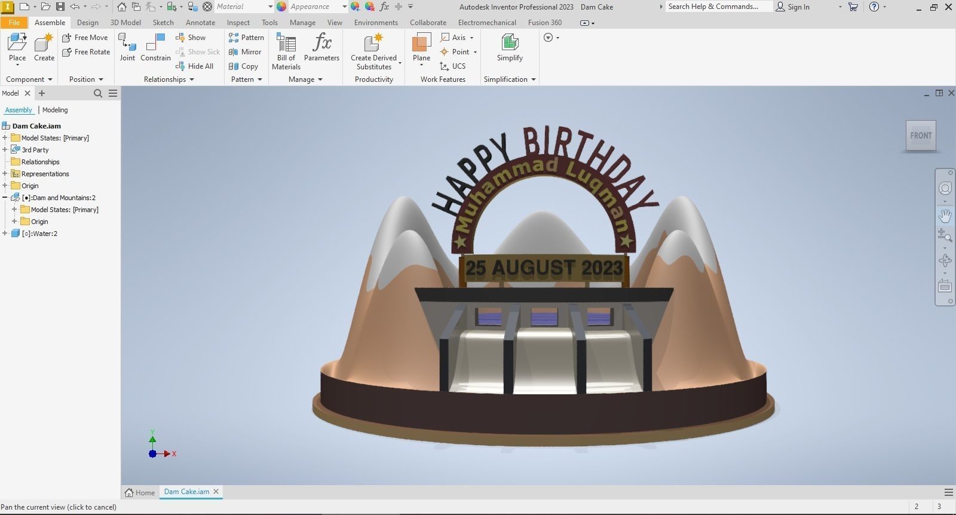956x515 pixels.
Task: Expand the Representations node
Action: tap(5, 174)
